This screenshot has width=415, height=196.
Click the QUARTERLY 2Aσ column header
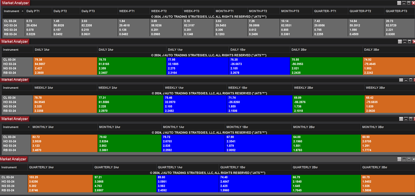coord(125,167)
